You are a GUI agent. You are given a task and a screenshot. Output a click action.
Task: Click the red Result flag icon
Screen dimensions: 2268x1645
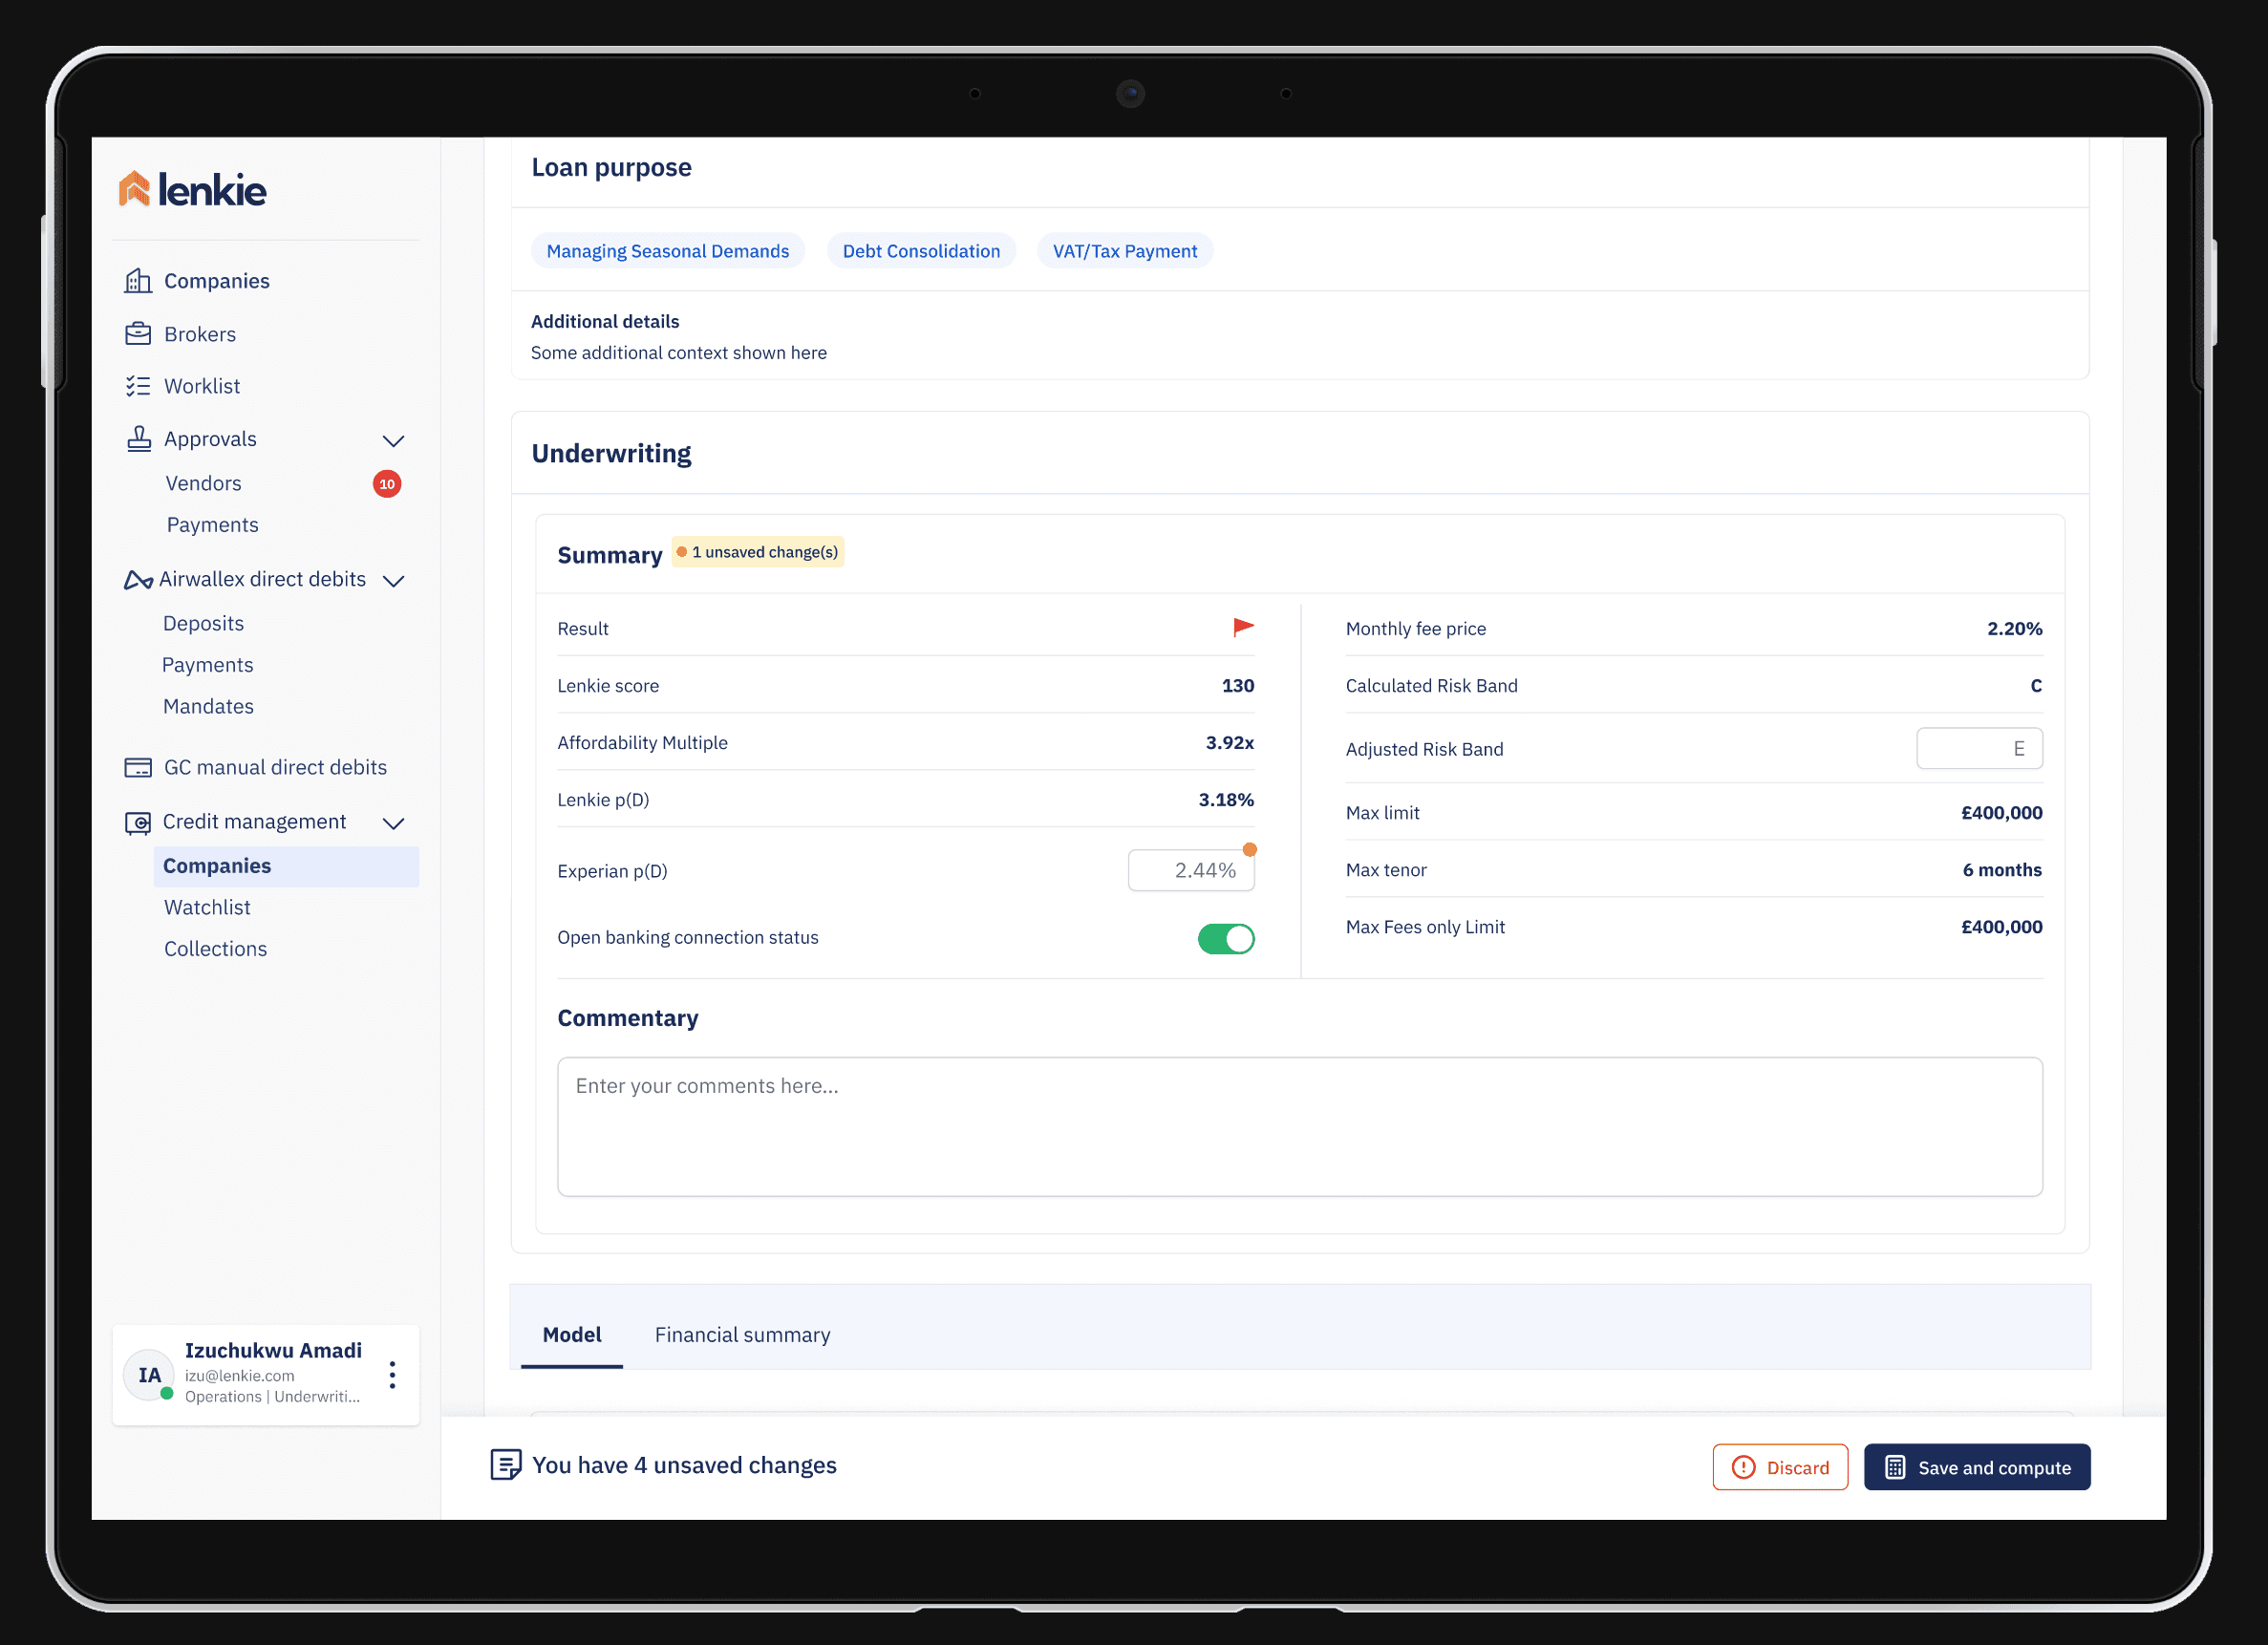click(x=1242, y=627)
